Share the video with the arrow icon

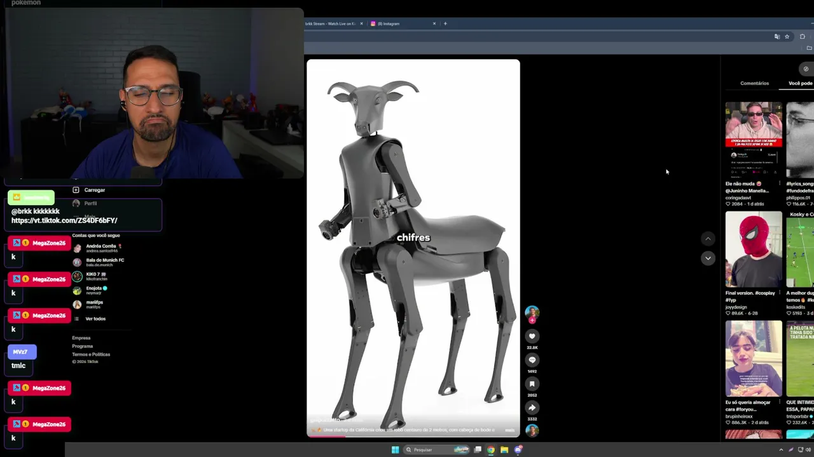tap(532, 407)
